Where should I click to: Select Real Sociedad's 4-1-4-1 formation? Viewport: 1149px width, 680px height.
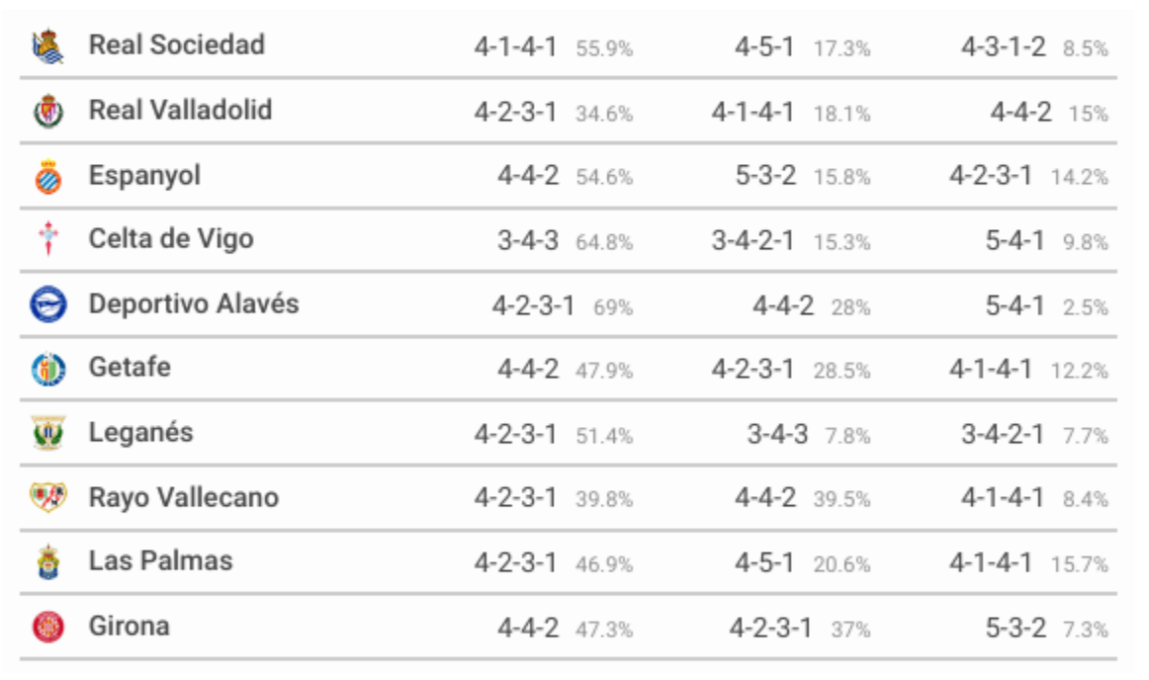coord(516,46)
